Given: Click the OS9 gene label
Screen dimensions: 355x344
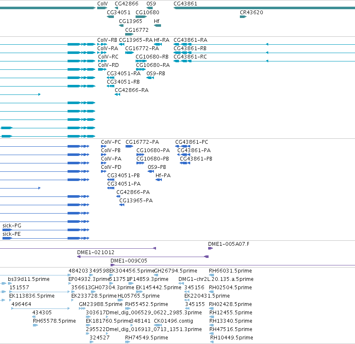Looking at the screenshot, I should 151,4.
